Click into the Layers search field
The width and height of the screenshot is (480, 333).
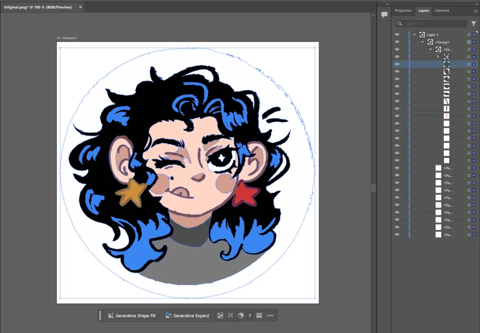[431, 24]
